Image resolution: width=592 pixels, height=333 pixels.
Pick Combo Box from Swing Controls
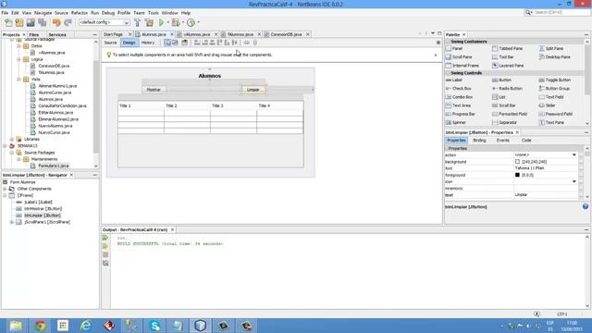tap(459, 97)
